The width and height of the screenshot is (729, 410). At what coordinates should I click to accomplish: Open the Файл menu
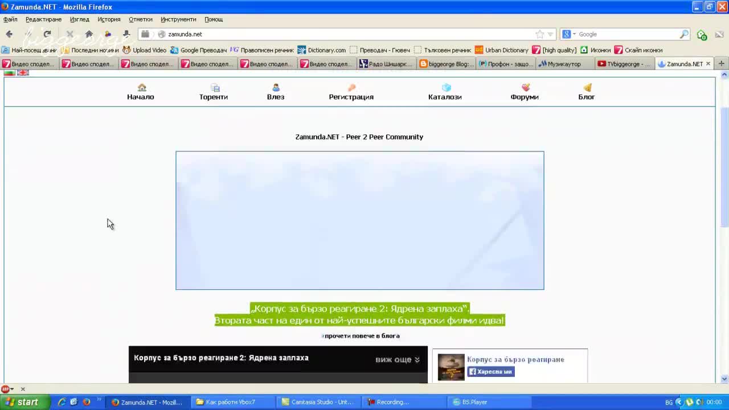[x=10, y=19]
